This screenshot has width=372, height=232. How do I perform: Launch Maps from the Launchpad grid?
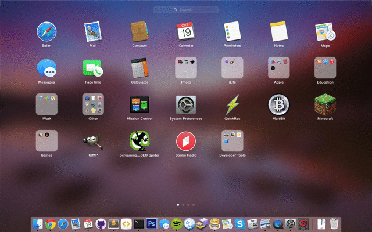325,32
